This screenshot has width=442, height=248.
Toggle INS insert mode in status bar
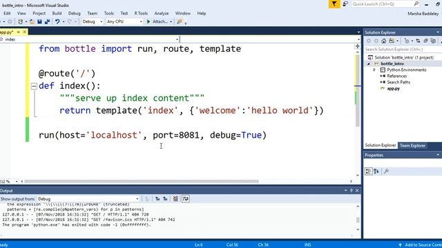307,245
